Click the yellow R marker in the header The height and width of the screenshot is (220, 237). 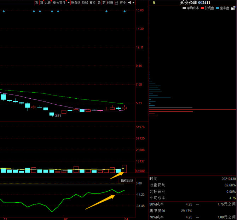(x=154, y=3)
